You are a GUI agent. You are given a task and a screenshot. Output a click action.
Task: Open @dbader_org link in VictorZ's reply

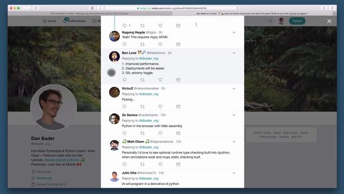pos(149,94)
